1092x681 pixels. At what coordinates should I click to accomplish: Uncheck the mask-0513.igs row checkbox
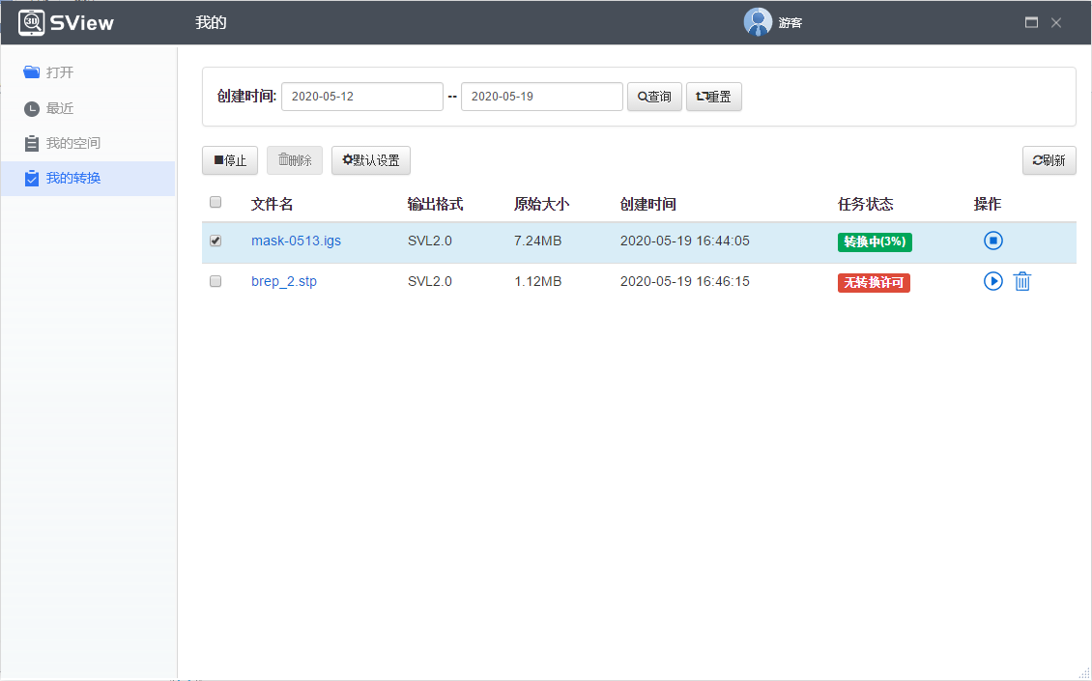click(216, 241)
